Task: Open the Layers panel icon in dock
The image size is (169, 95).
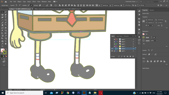Action: pyautogui.click(x=139, y=37)
